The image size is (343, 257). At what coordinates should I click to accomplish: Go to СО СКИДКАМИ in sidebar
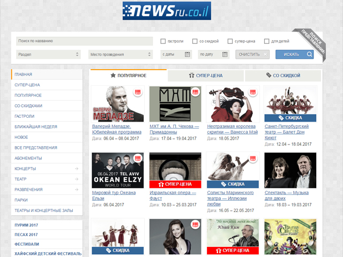click(x=47, y=106)
